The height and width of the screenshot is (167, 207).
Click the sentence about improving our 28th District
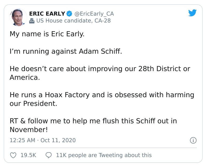click(100, 69)
